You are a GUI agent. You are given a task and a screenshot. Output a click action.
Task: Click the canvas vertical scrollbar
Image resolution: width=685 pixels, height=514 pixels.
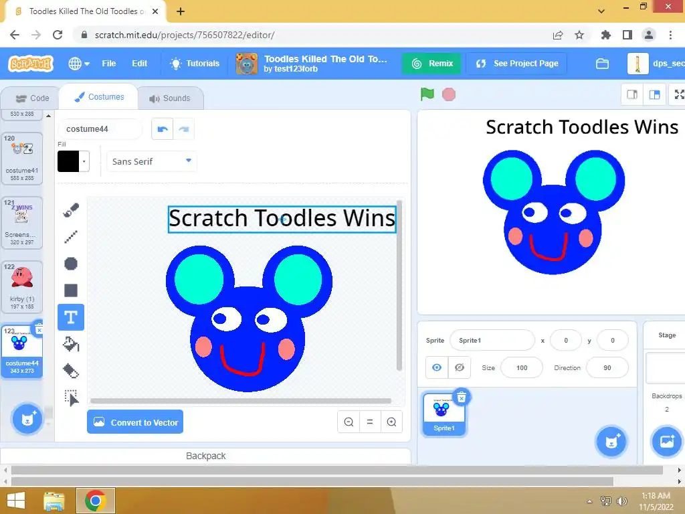click(399, 286)
